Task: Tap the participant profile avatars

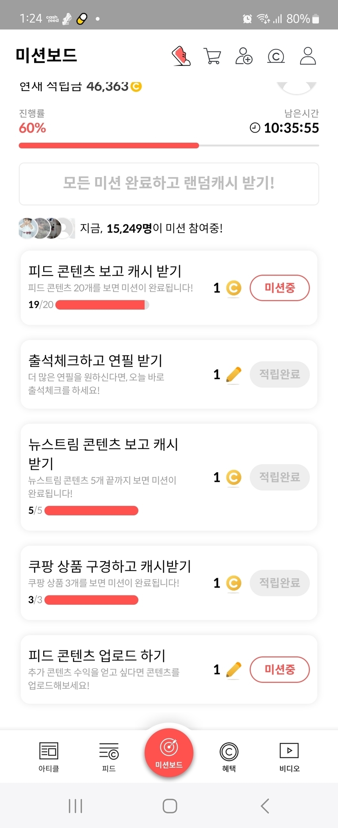Action: 46,228
